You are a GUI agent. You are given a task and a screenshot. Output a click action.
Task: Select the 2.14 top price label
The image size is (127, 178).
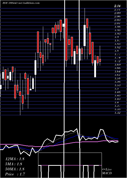coord(117,6)
